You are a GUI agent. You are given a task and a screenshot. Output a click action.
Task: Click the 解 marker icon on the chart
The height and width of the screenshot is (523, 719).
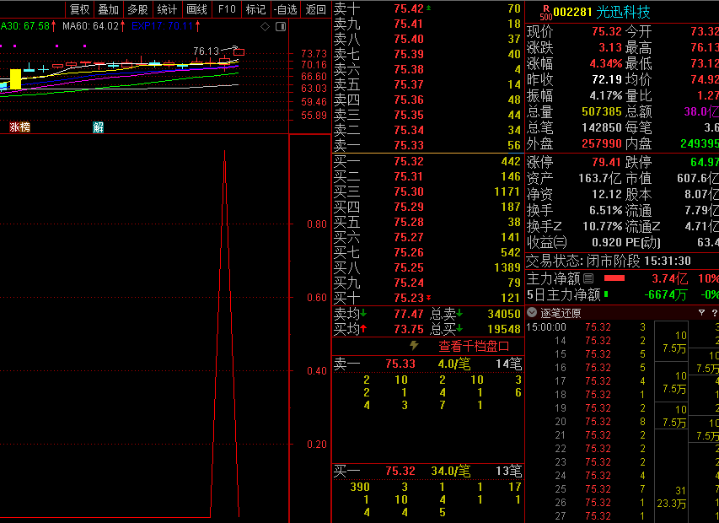[98, 127]
